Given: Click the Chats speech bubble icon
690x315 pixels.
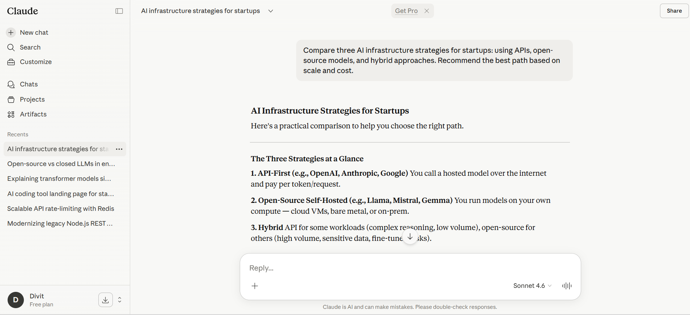Looking at the screenshot, I should [11, 84].
